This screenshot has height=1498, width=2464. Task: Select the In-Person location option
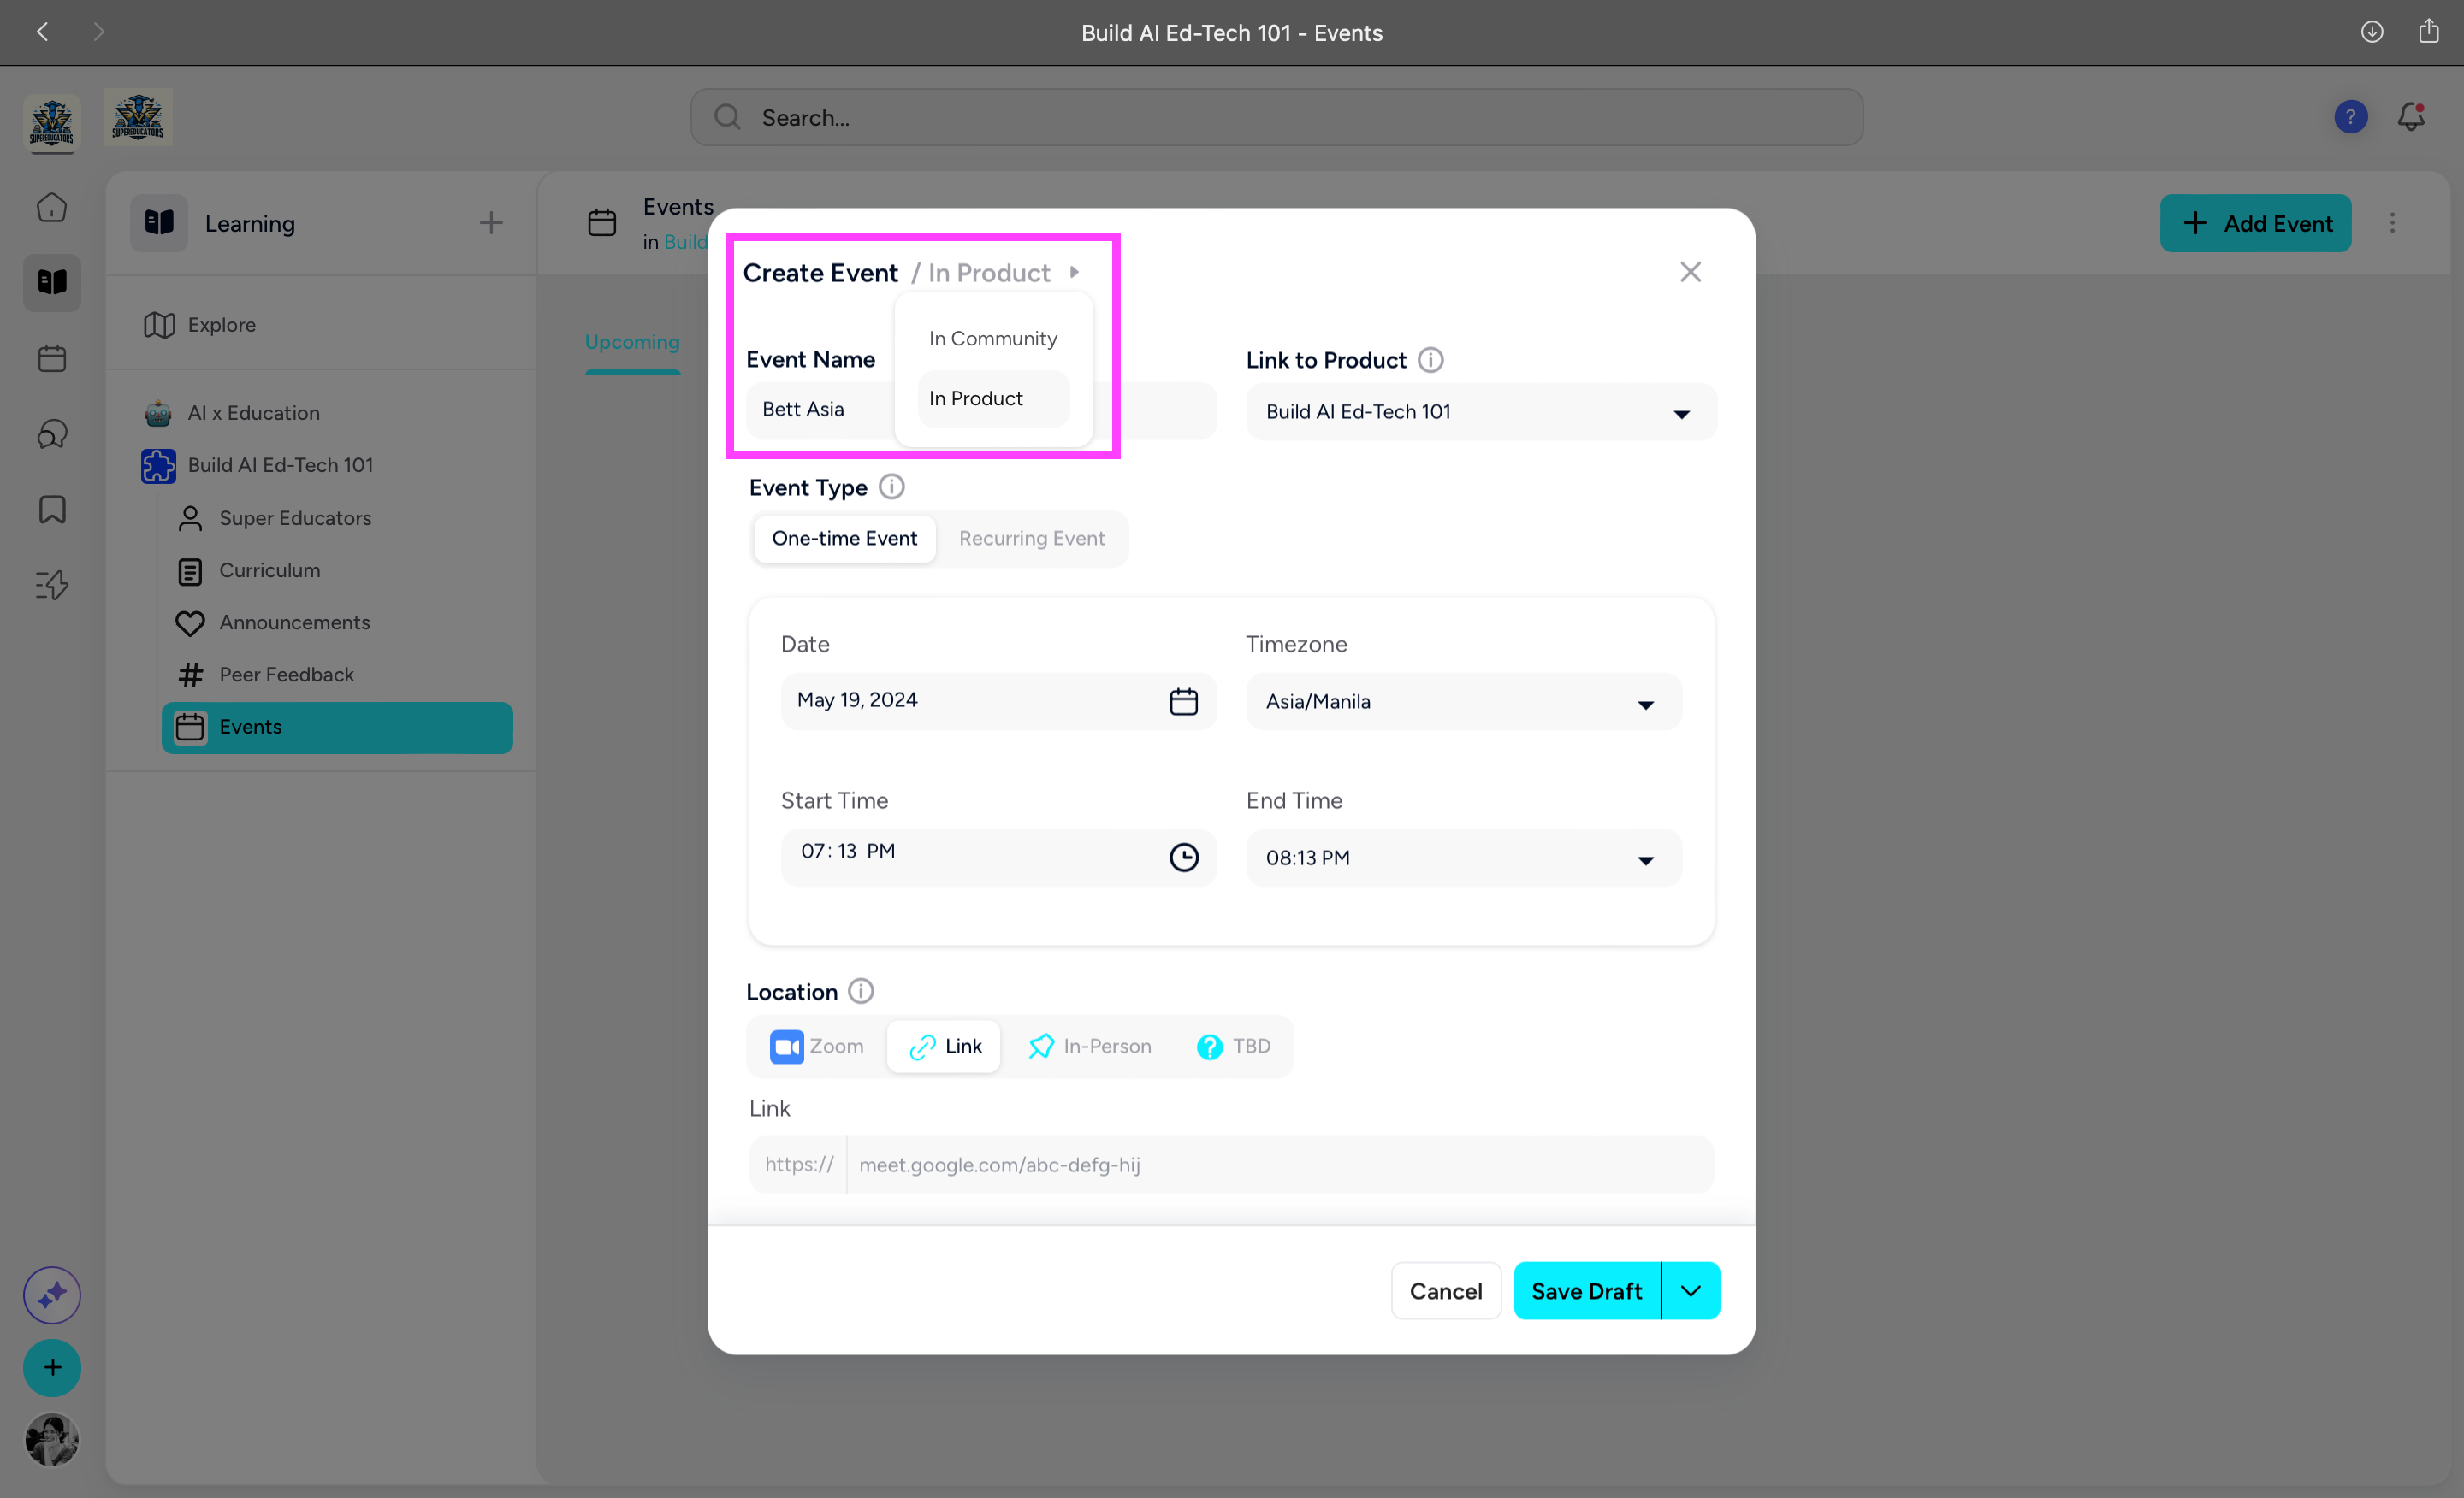[x=1089, y=1047]
